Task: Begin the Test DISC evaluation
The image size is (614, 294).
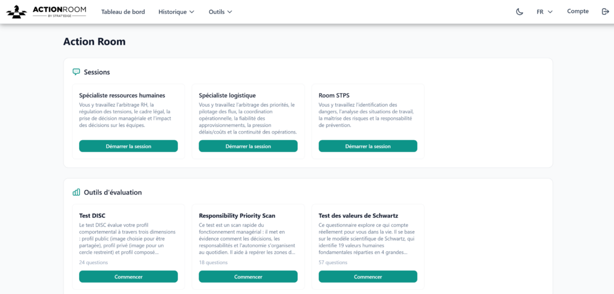Action: coord(128,277)
